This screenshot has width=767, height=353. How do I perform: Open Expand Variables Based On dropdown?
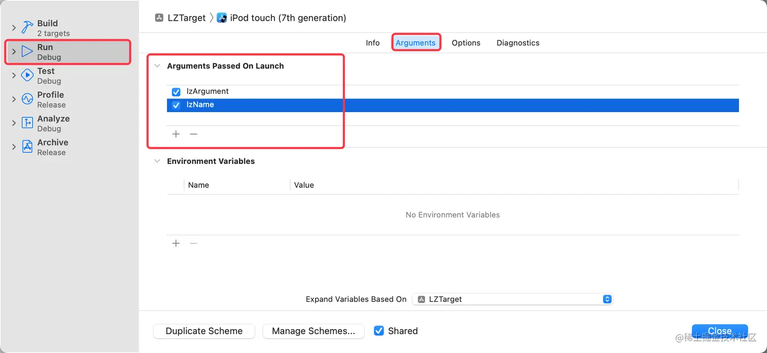[512, 299]
